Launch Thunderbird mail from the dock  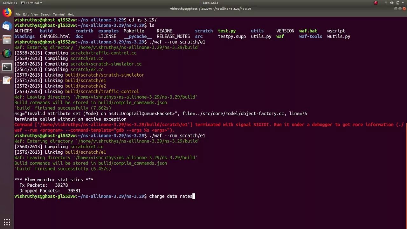pos(7,26)
